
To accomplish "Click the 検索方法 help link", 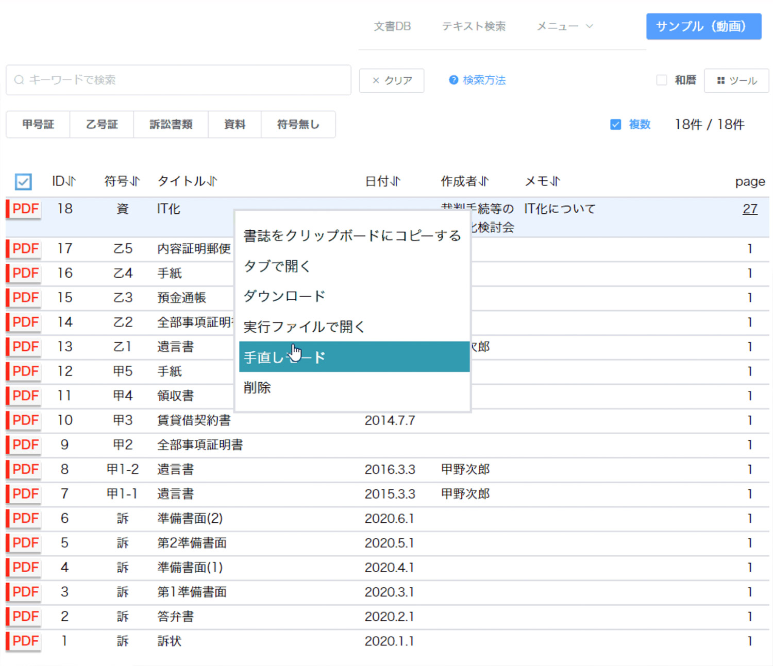I will click(477, 80).
